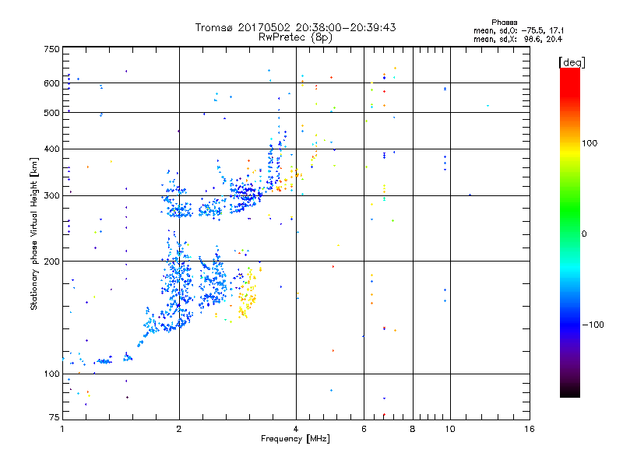This screenshot has width=623, height=467.
Task: Click the flat E-layer trace near 110 km
Action: (104, 361)
